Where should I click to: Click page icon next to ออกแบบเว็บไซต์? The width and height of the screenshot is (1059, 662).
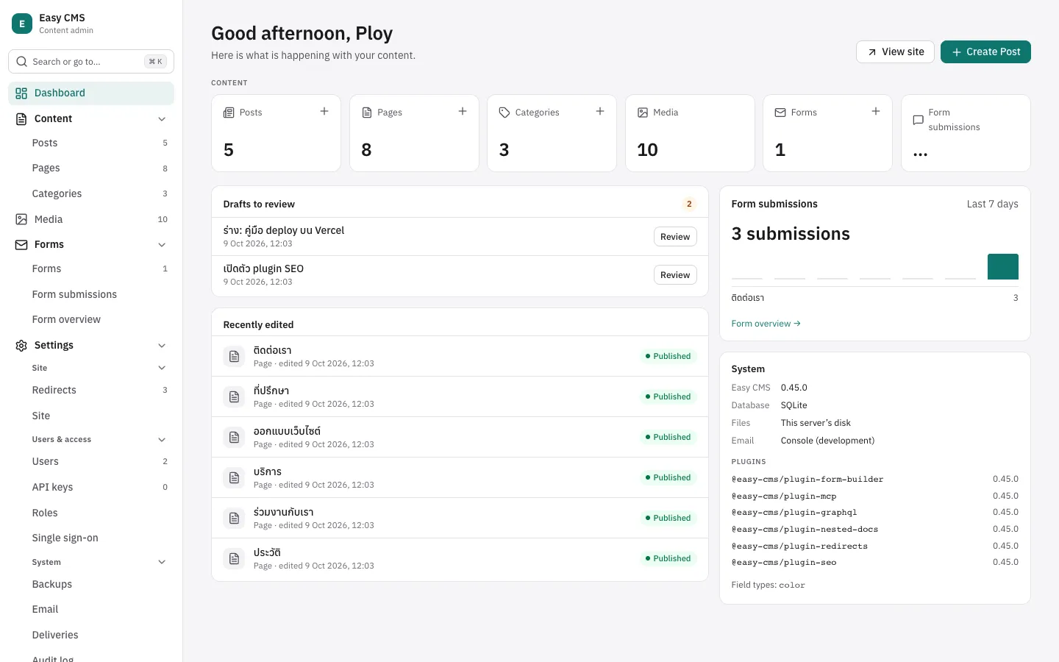[234, 438]
